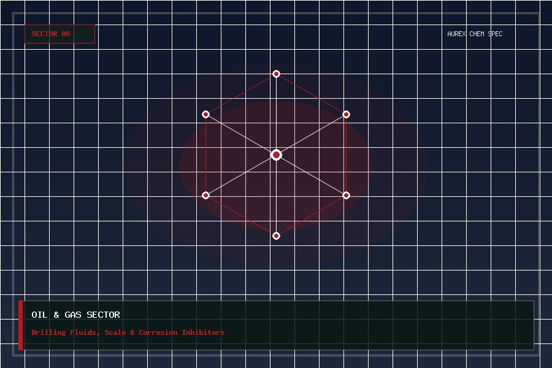Pick the lower-left hexagon vertex node

[x=206, y=196]
